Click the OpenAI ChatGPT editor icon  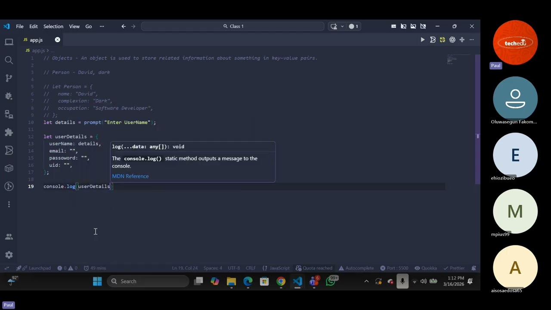coord(452,40)
